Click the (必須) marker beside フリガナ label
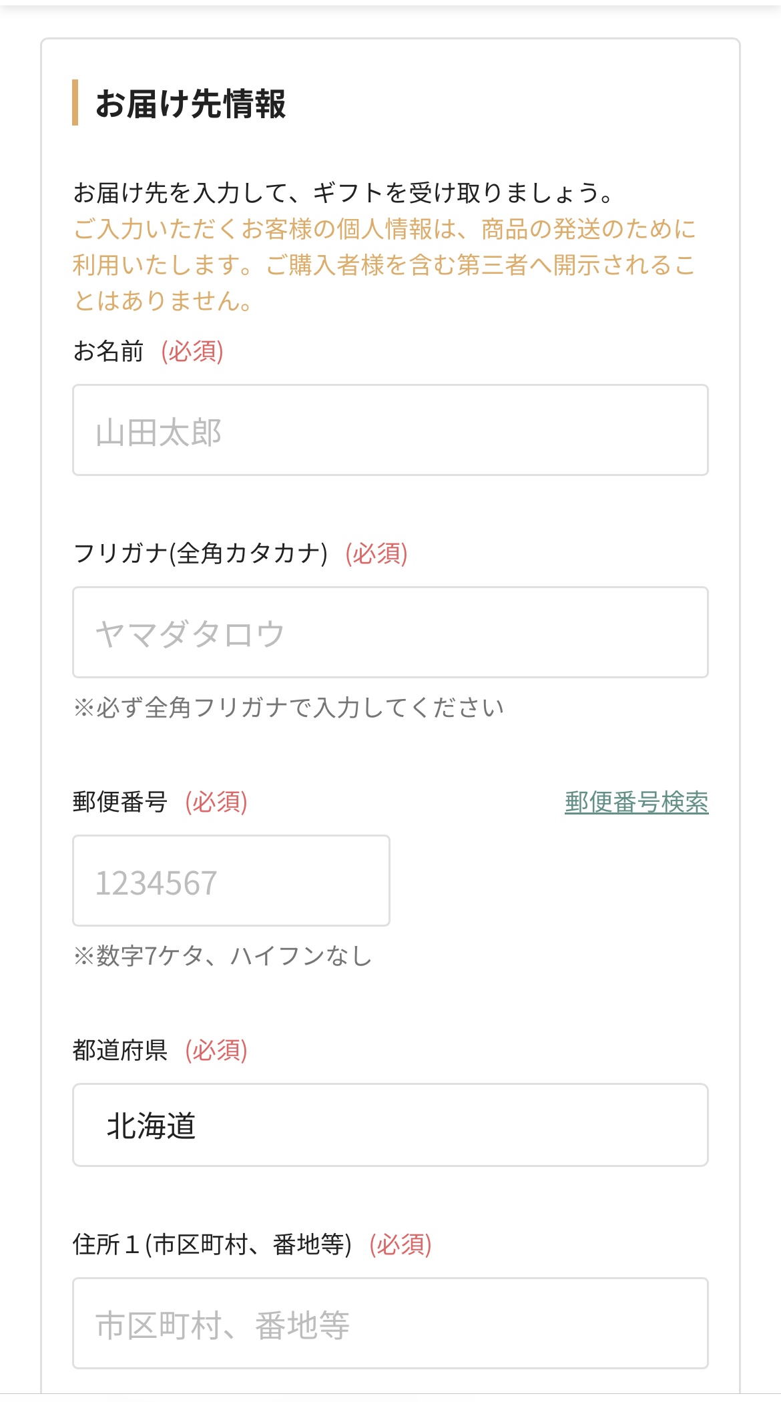This screenshot has height=1402, width=781. point(376,554)
